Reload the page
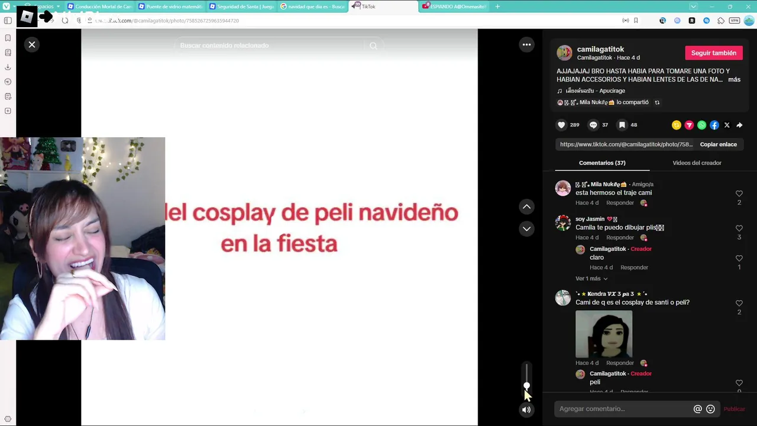 pos(65,21)
